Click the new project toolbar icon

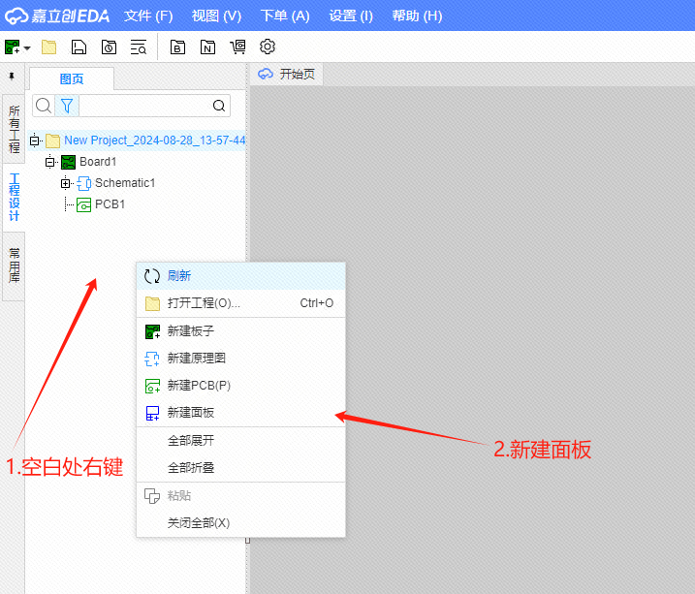click(13, 47)
